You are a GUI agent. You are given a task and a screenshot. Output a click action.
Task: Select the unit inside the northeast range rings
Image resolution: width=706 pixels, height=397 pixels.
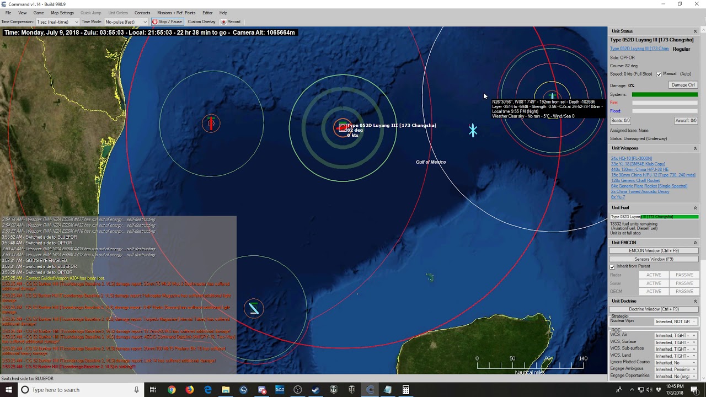(552, 97)
